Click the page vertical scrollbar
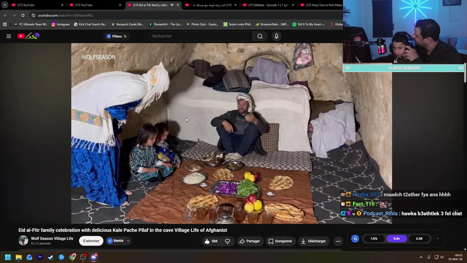467x263 pixels. pos(465,73)
